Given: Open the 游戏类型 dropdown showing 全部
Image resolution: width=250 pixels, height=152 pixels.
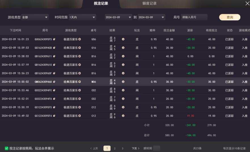Looking at the screenshot, I should coord(35,17).
